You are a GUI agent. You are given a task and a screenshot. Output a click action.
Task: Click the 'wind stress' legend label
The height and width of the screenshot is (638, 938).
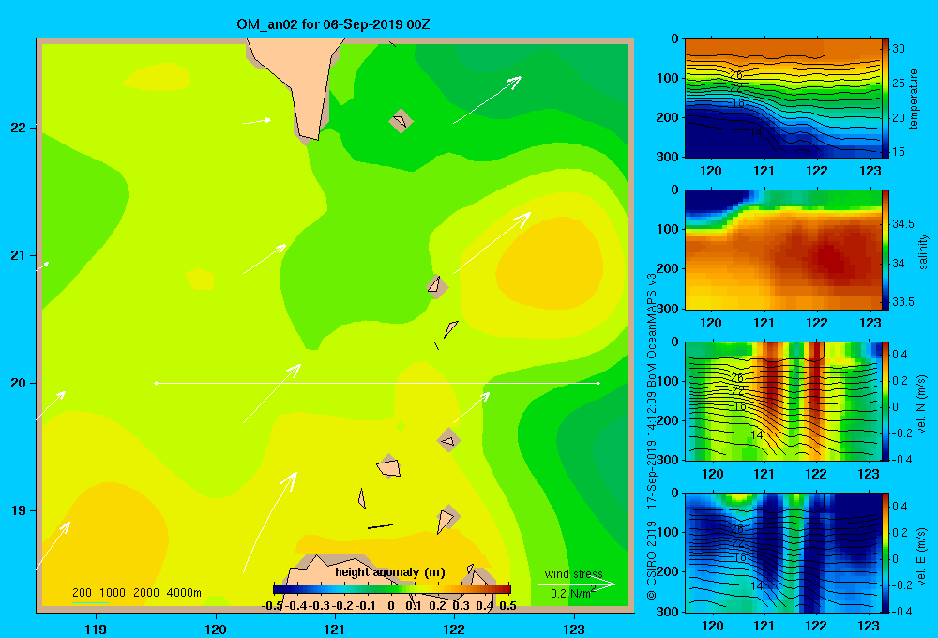[x=574, y=573]
